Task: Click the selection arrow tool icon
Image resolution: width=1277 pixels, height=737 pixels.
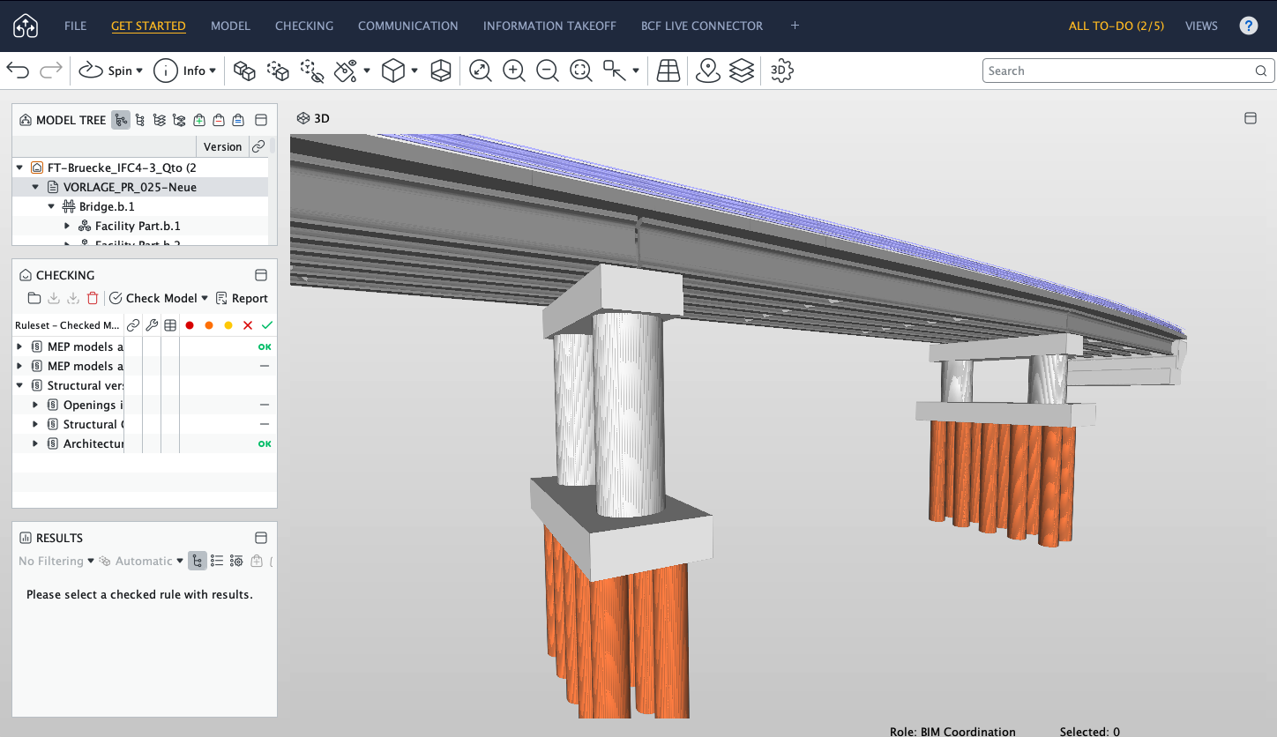Action: (x=614, y=71)
